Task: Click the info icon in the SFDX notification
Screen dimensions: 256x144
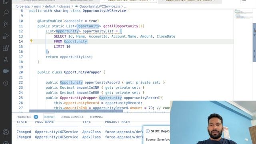Action: (148, 131)
